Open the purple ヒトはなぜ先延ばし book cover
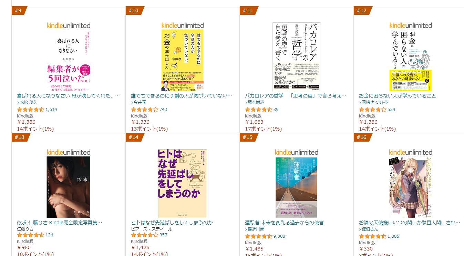Image resolution: width=464 pixels, height=256 pixels. pyautogui.click(x=183, y=183)
